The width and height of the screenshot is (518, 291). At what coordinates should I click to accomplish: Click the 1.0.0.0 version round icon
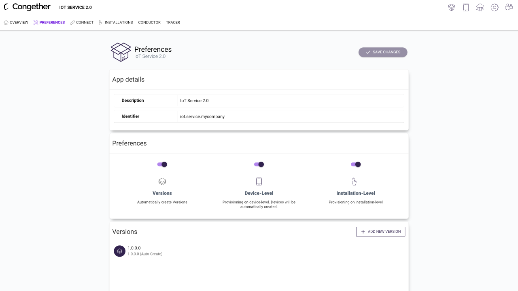(119, 251)
